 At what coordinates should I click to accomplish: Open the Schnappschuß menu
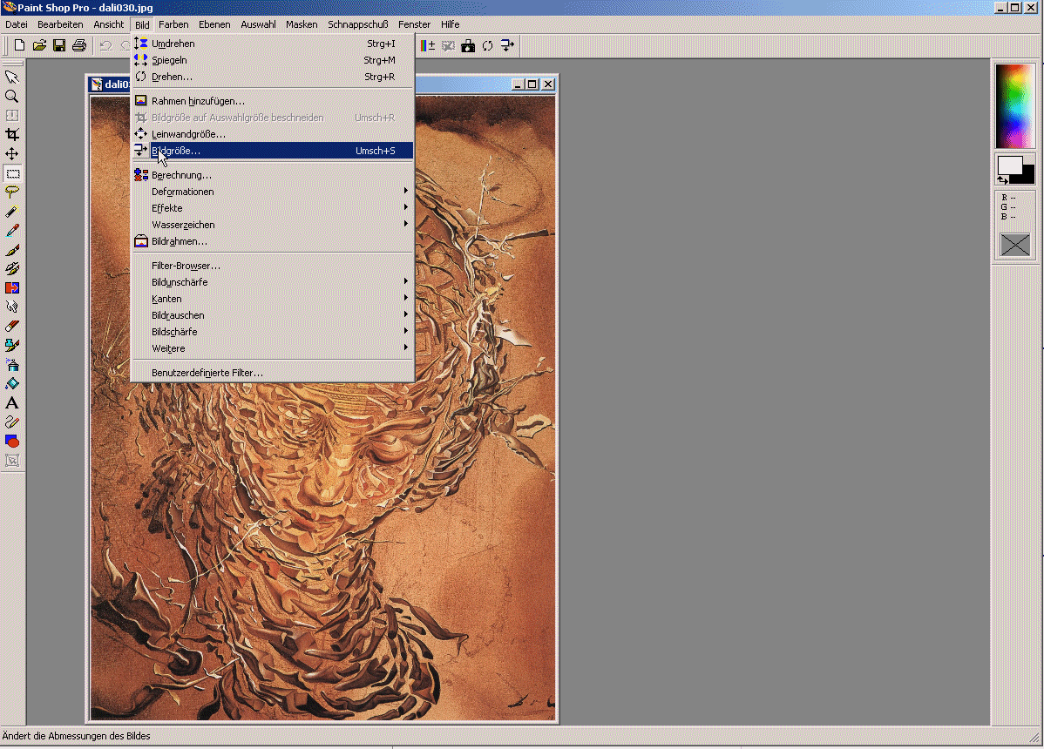pos(358,24)
